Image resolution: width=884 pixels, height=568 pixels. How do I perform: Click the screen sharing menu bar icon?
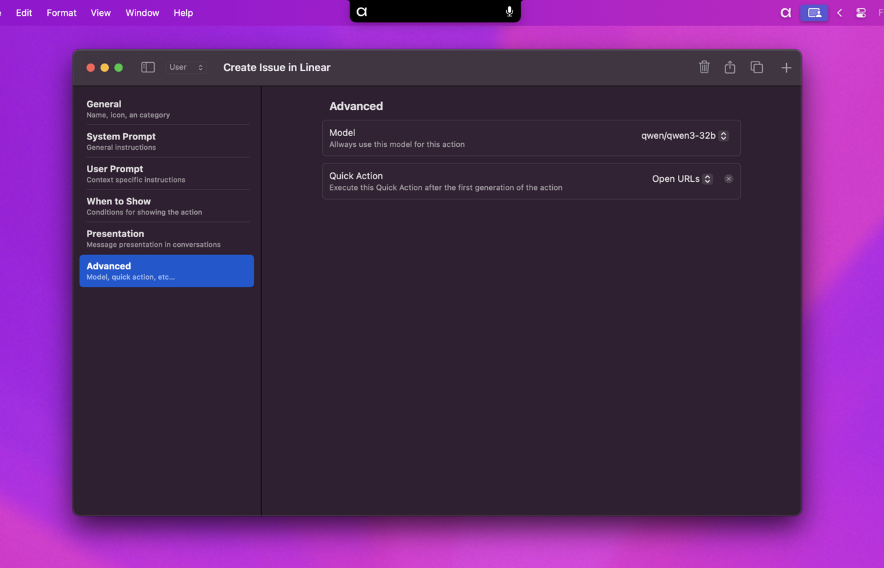[814, 12]
